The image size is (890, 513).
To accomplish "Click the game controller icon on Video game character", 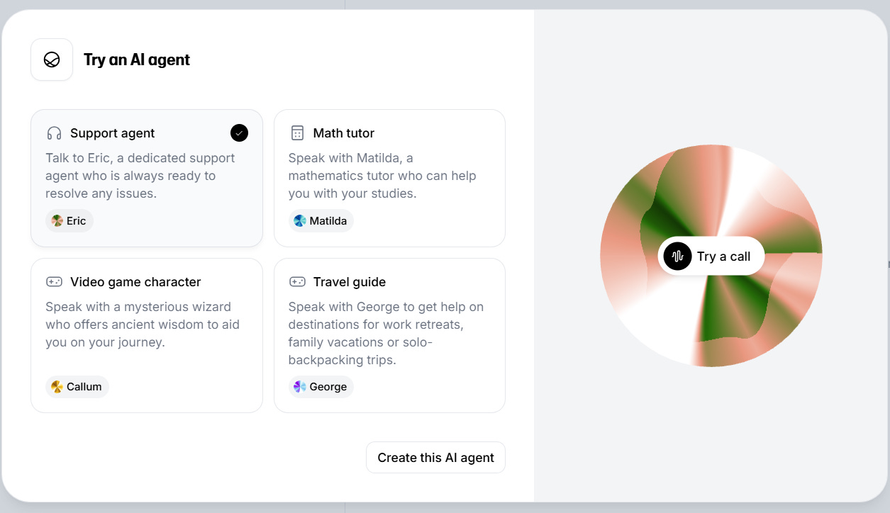I will tap(55, 281).
